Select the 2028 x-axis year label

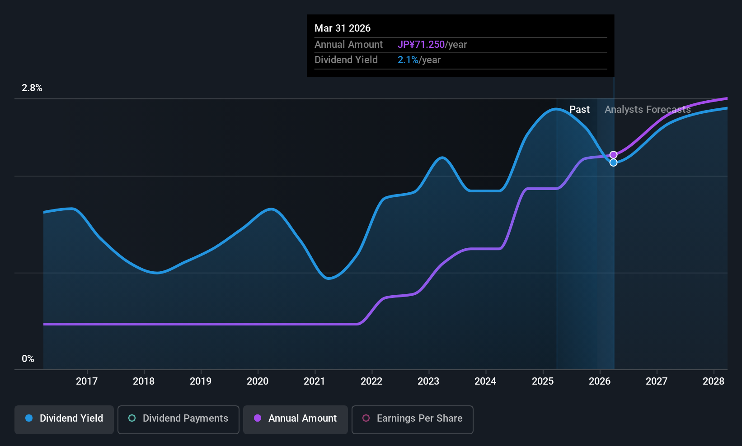coord(714,381)
